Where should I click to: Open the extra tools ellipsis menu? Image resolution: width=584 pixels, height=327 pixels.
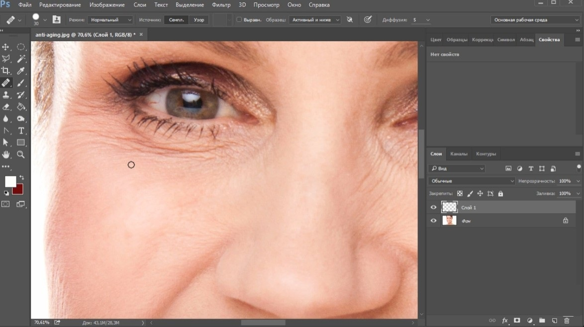pyautogui.click(x=5, y=166)
